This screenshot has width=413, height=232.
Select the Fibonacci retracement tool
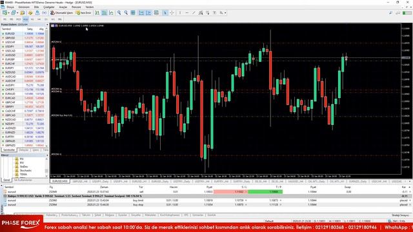(x=208, y=13)
